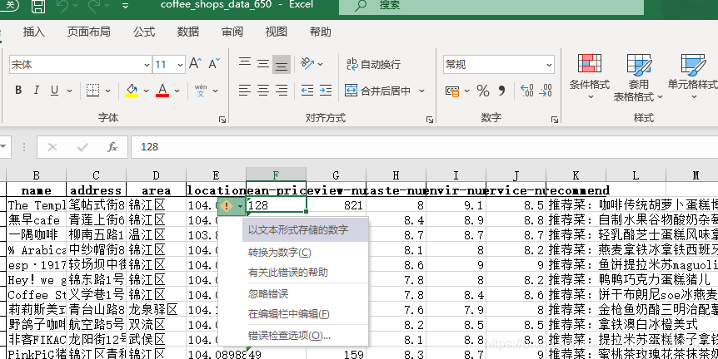Screen dimensions: 718x359
Task: Open the 插入 ribbon tab
Action: click(x=34, y=32)
